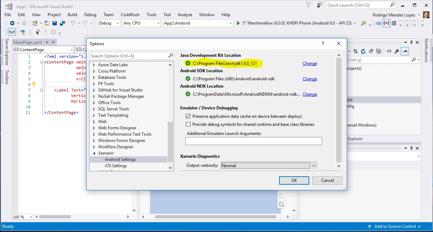The width and height of the screenshot is (433, 232).
Task: Click Add to Source Control in status bar
Action: coord(395,226)
